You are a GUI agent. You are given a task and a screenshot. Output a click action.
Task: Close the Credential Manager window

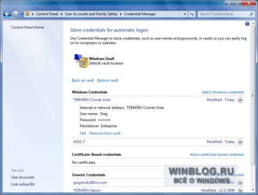pos(249,3)
